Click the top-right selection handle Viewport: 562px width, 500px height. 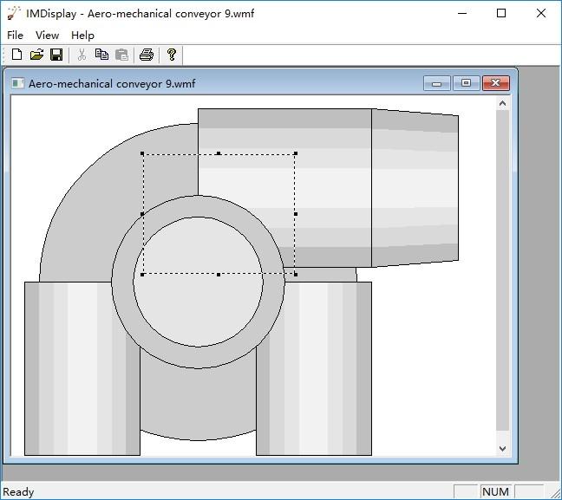click(x=296, y=153)
